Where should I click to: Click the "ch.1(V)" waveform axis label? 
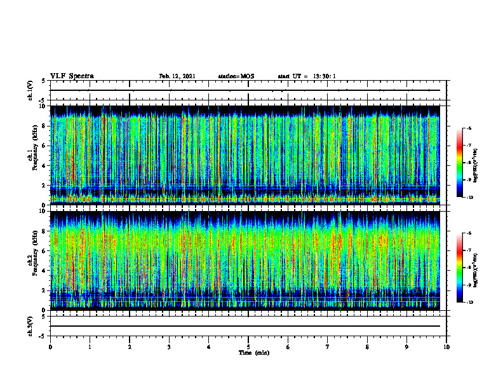point(30,90)
